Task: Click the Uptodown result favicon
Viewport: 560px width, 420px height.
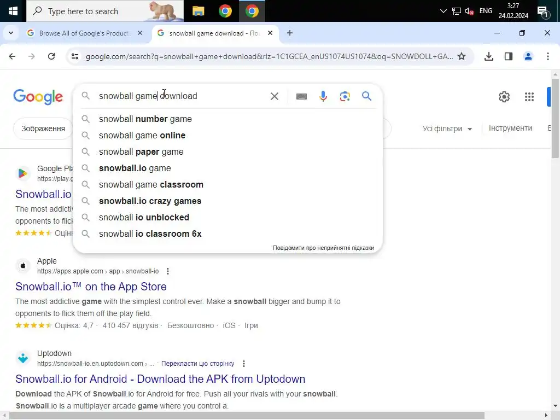Action: click(x=23, y=358)
